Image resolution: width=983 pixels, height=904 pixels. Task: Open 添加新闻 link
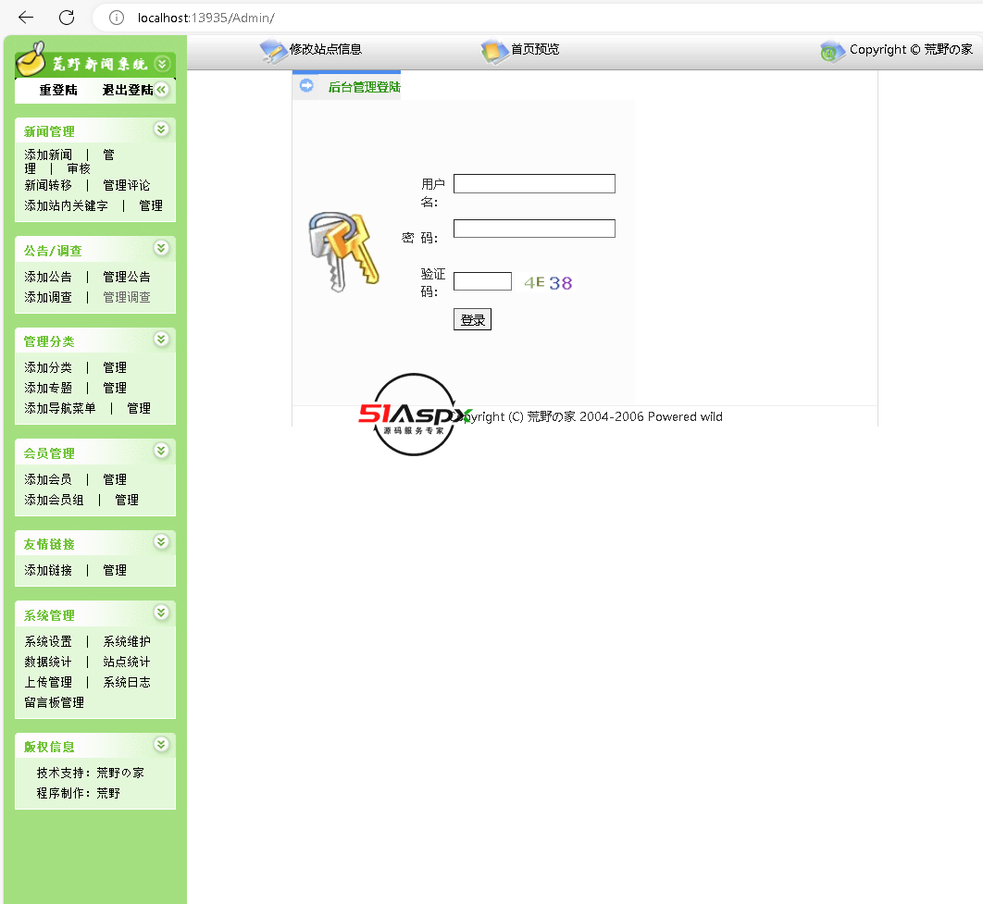tap(48, 155)
